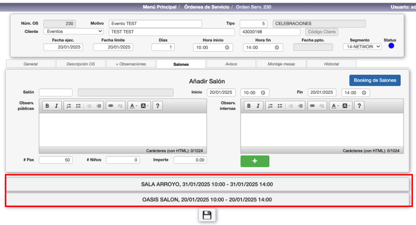Expand the OASIS SALON row
The image size is (416, 225).
(207, 200)
